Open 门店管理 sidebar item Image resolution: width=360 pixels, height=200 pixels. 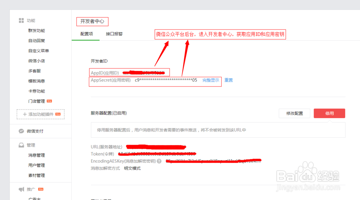(x=36, y=101)
